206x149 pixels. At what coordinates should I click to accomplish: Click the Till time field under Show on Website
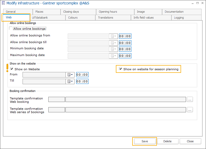pos(82,81)
